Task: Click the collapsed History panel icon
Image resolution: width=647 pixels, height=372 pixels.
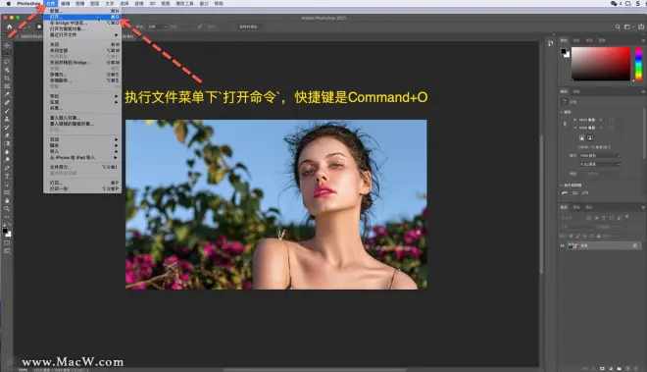Action: pyautogui.click(x=551, y=43)
